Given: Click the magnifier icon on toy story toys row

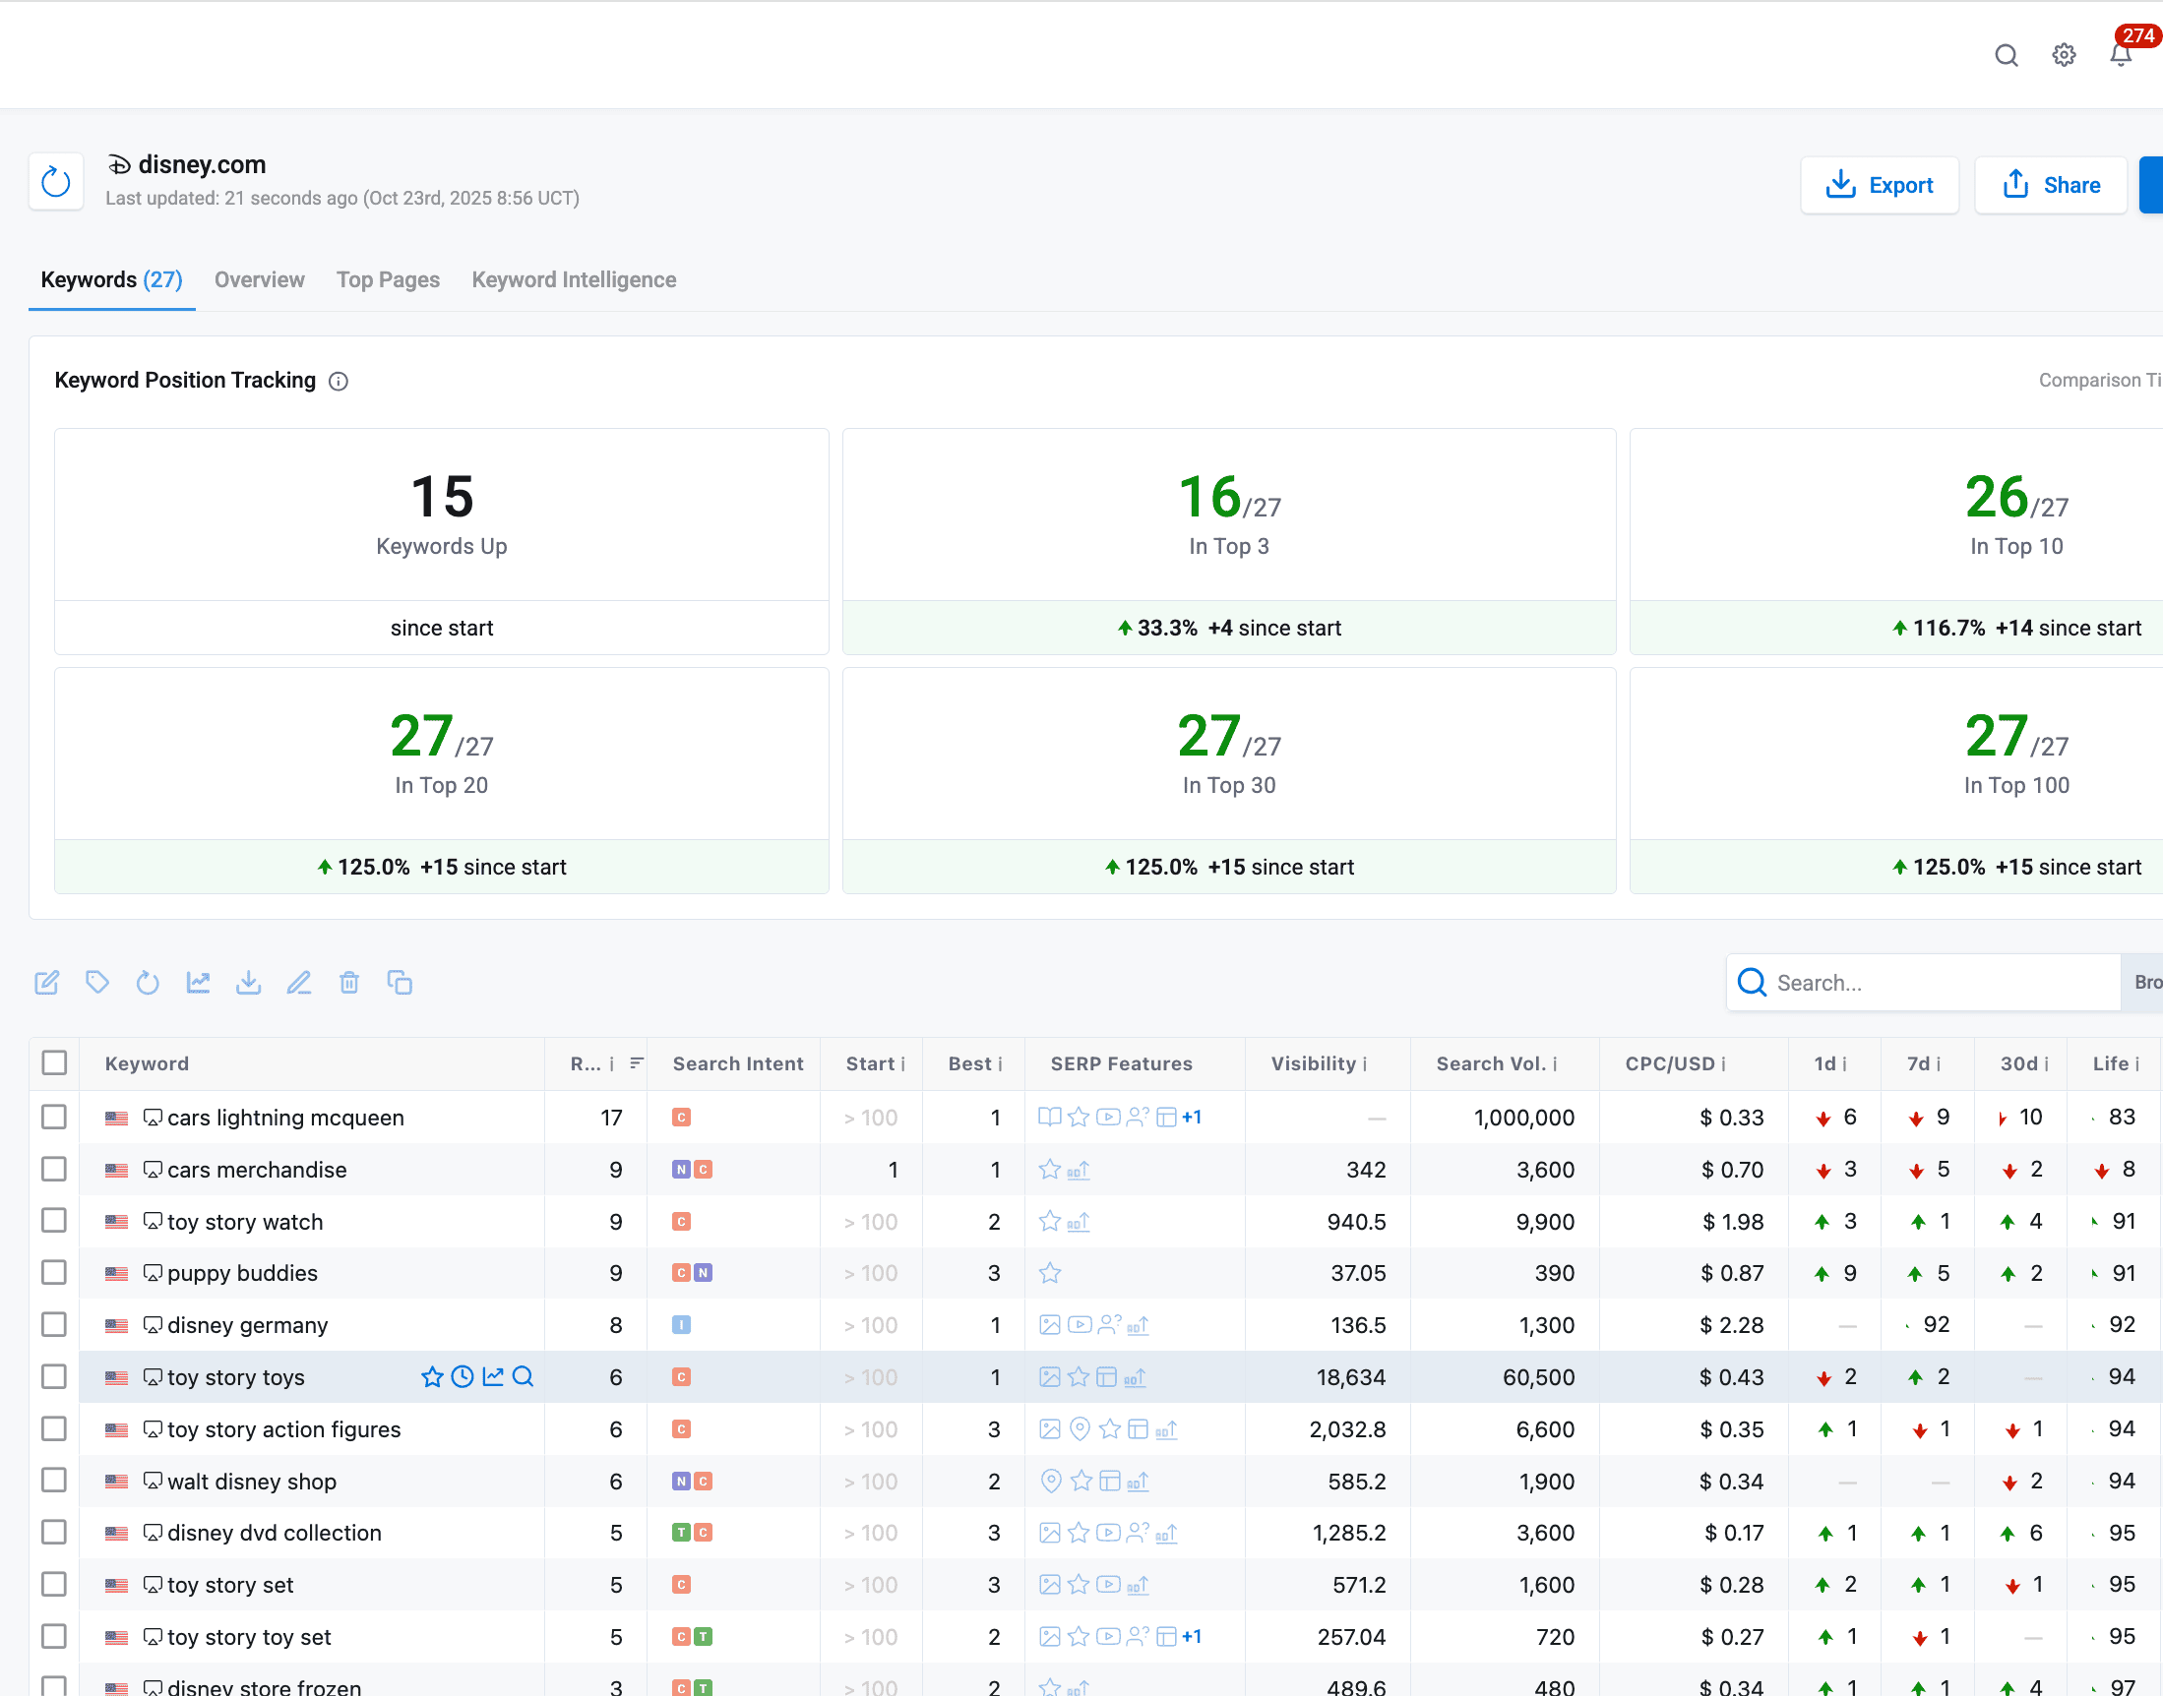Looking at the screenshot, I should 523,1377.
